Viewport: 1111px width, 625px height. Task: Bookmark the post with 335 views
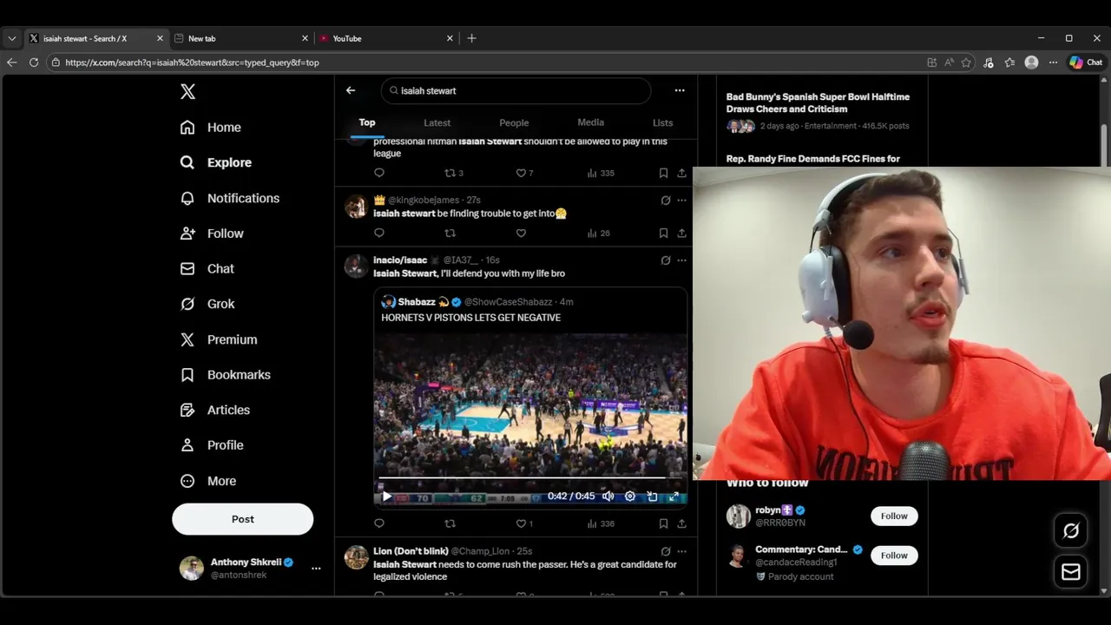[x=663, y=173]
